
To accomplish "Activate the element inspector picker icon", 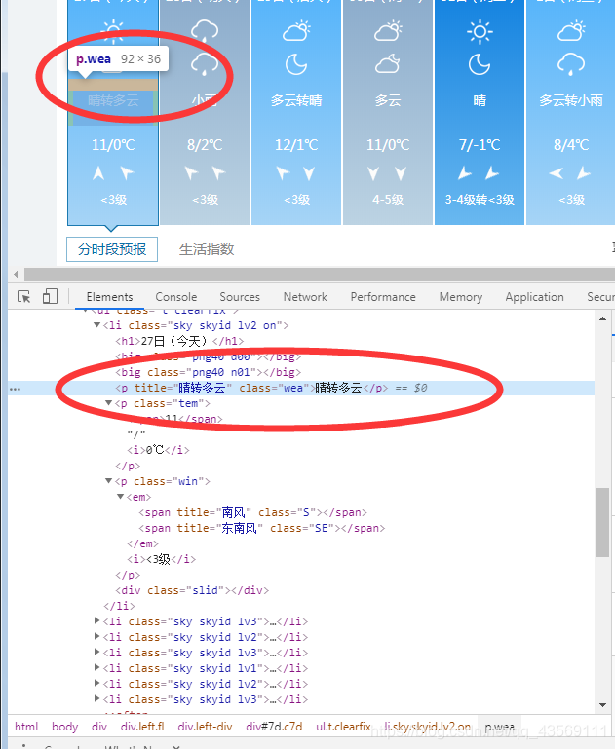I will pyautogui.click(x=24, y=297).
